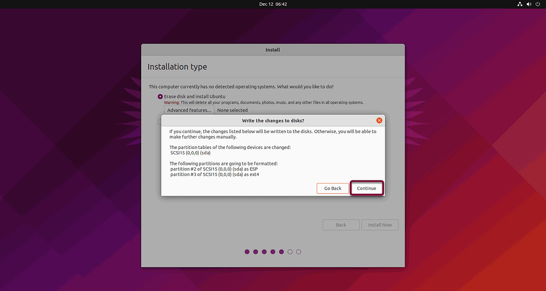Screen dimensions: 546x291
Task: Click the Go Back button
Action: 333,188
